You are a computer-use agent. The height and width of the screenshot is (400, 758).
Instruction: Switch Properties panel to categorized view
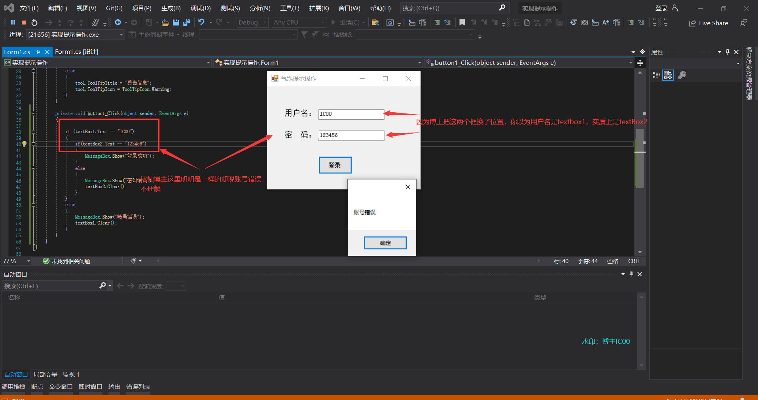[x=656, y=75]
